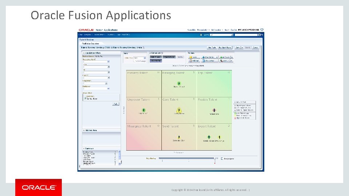This screenshot has width=349, height=196.
Task: Open the second Population Filters dropdown
Action: (x=108, y=67)
